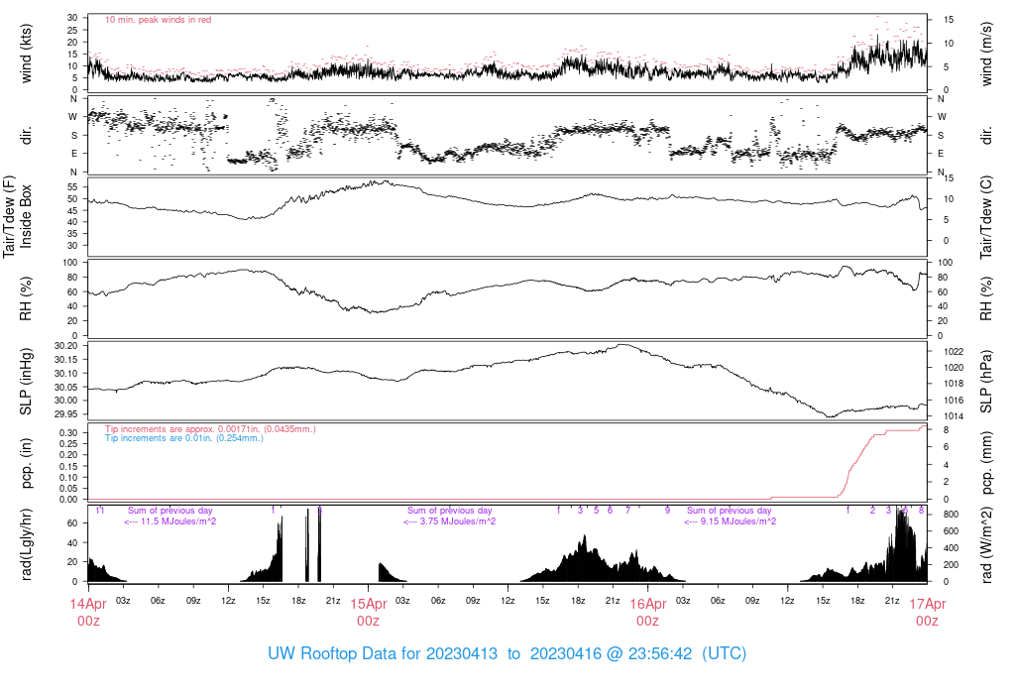Viewport: 1015px width, 694px height.
Task: Select the '1014' hPa tick label
Action: click(x=954, y=416)
